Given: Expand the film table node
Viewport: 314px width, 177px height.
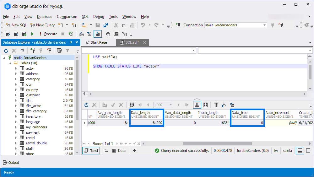Looking at the screenshot, I should tap(16, 100).
